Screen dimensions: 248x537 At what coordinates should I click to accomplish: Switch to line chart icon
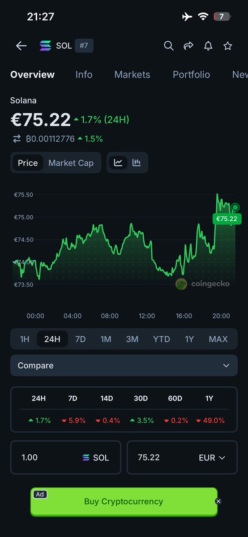pyautogui.click(x=118, y=163)
